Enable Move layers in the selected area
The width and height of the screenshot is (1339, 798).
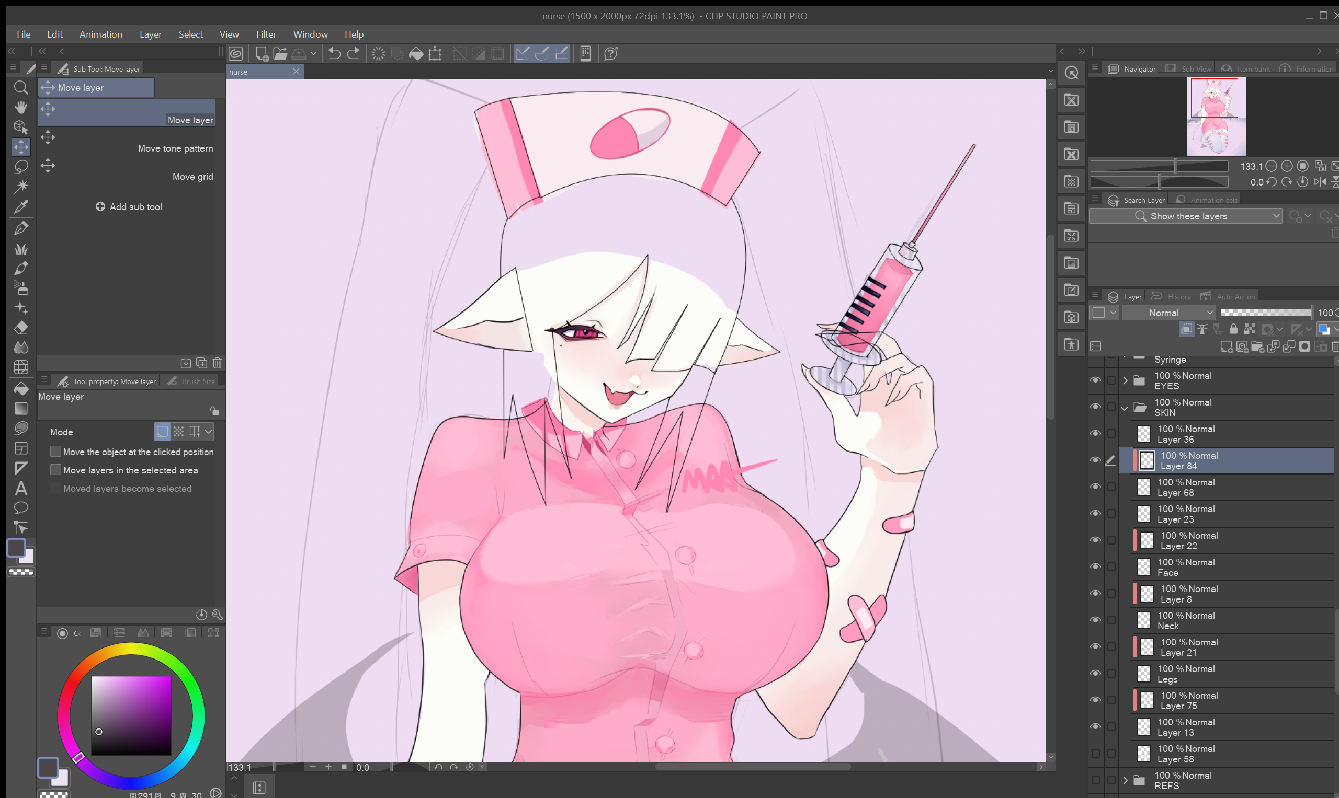[x=55, y=470]
